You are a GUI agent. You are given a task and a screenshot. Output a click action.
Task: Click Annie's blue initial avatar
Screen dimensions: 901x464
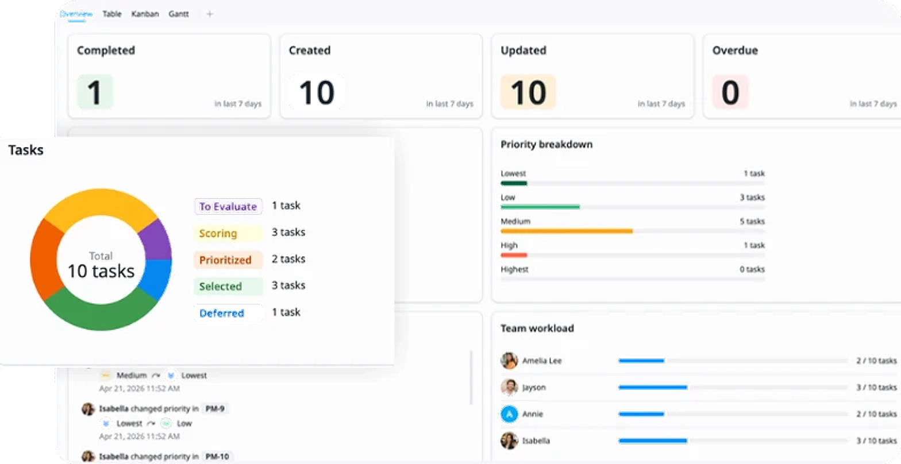[x=509, y=414]
